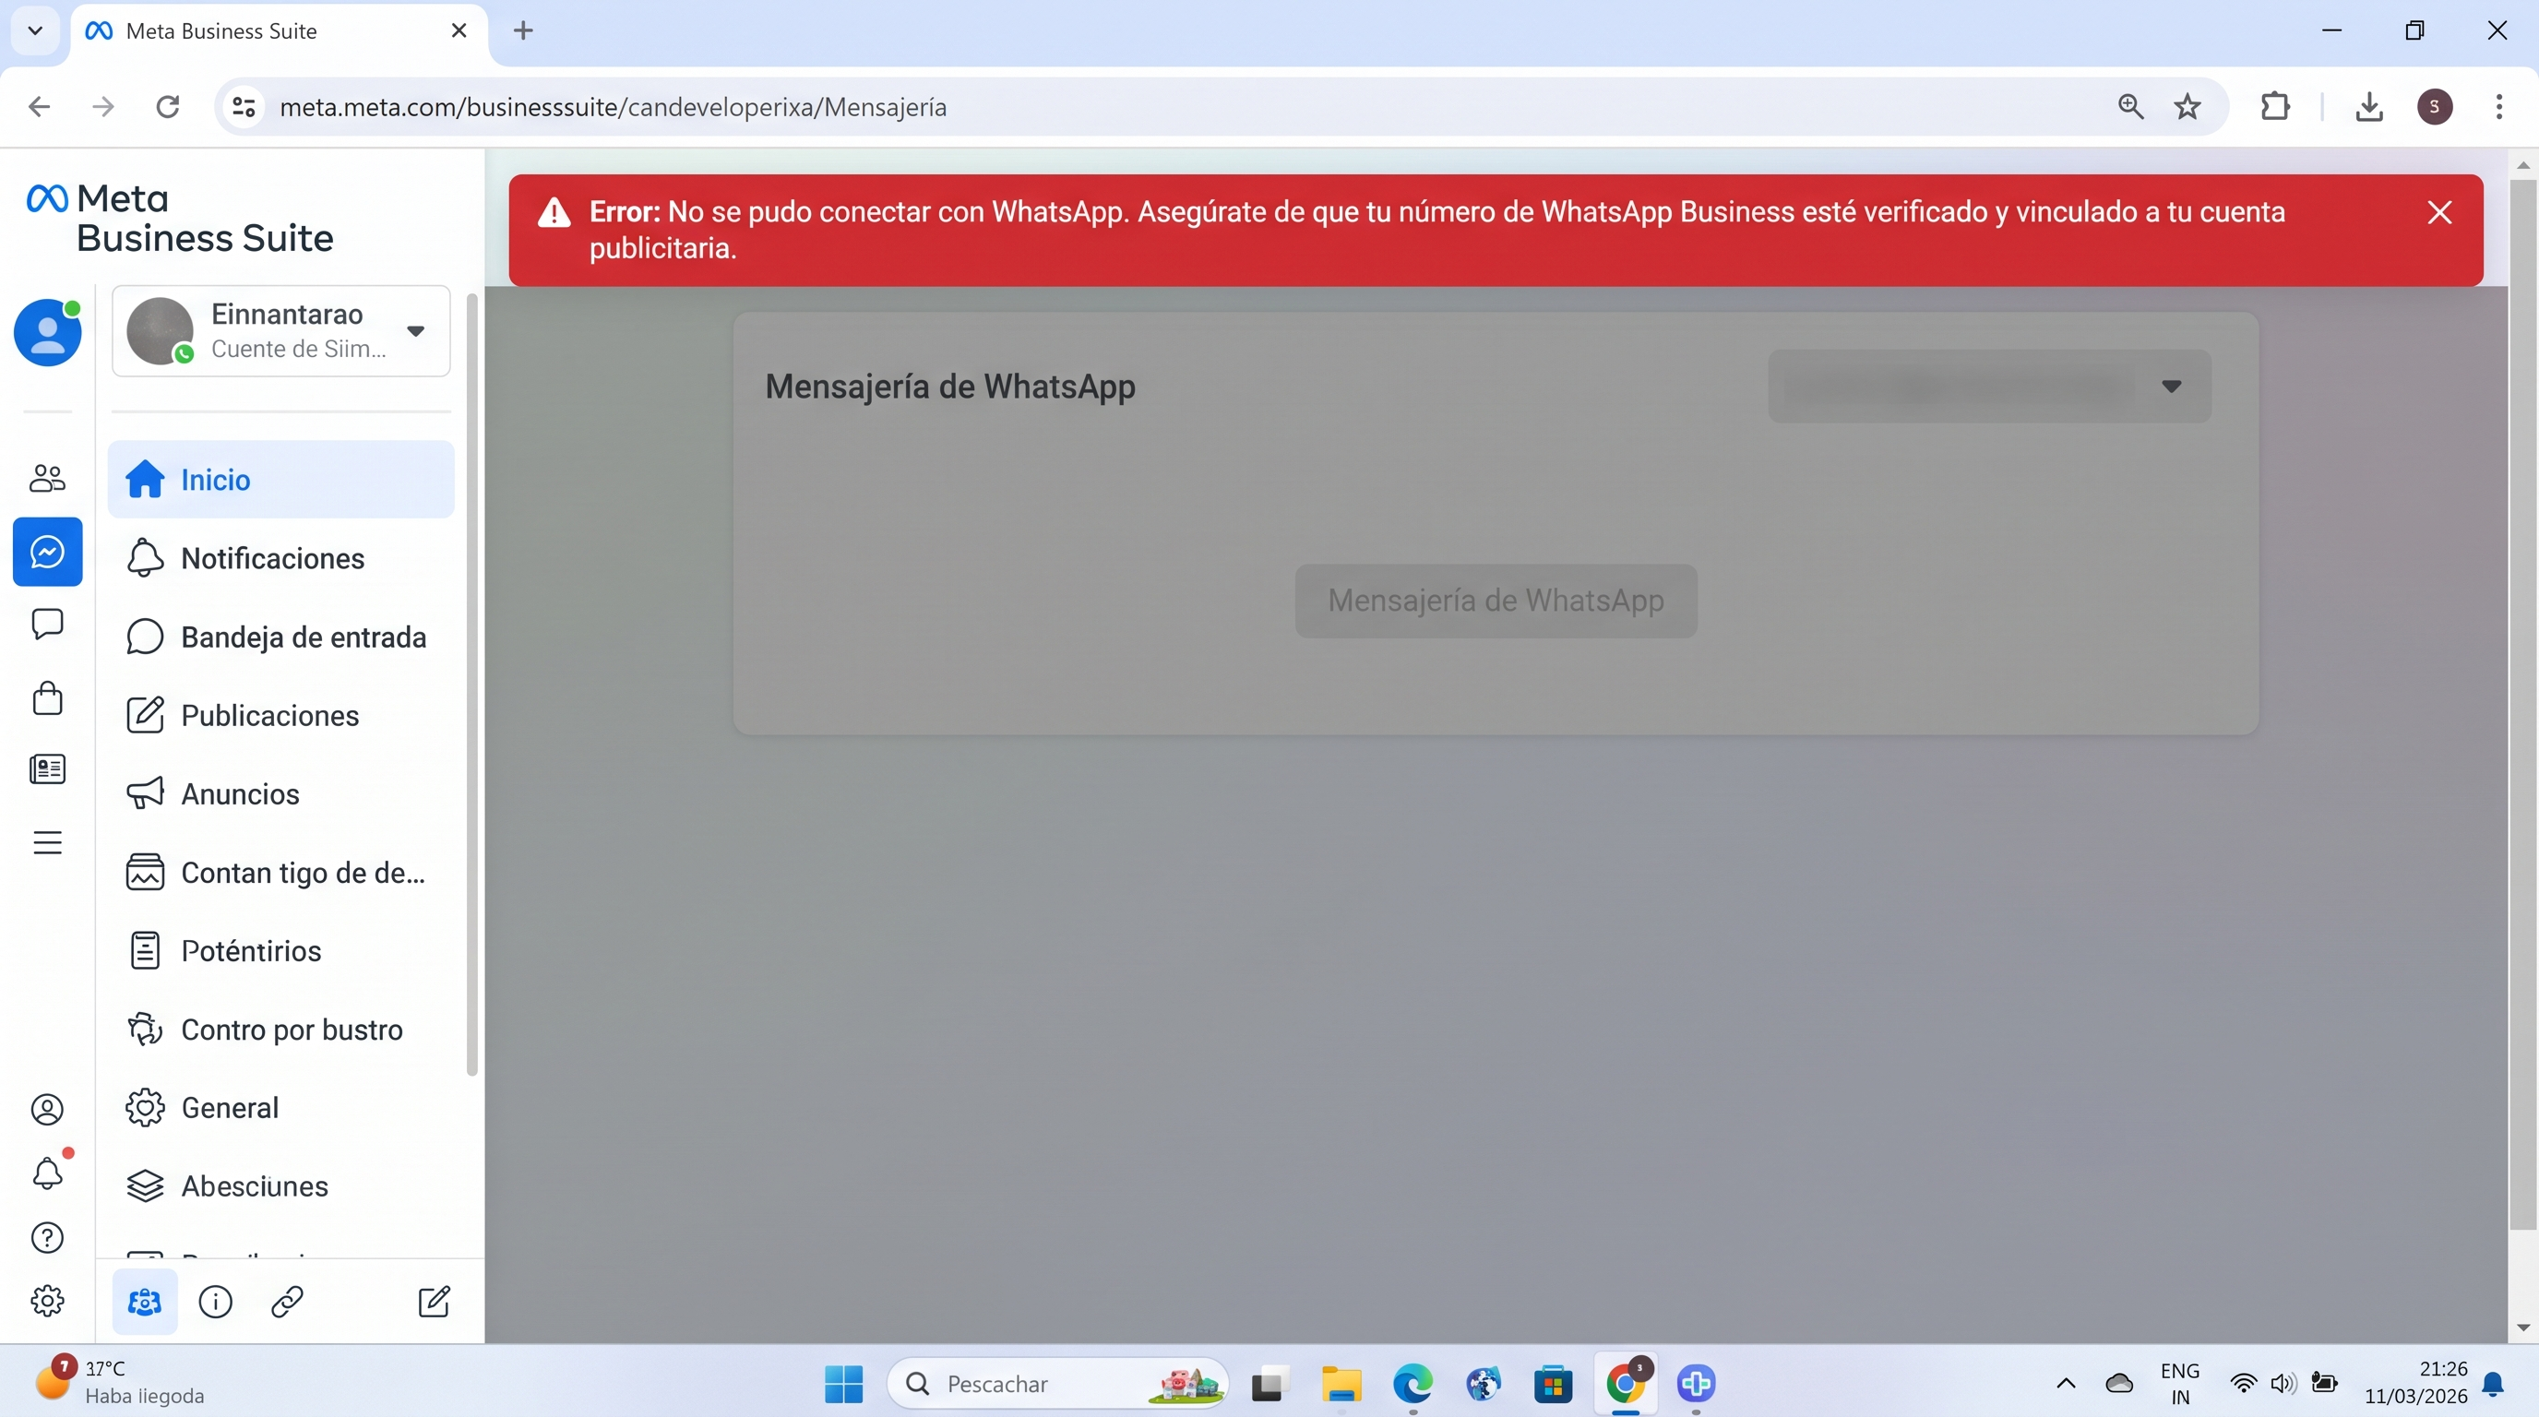
Task: Open the weather widget showing 37°C
Action: 120,1382
